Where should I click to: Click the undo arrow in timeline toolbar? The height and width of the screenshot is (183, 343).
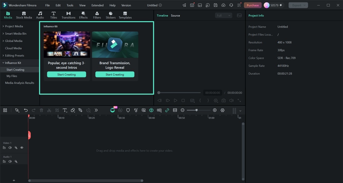point(26,110)
